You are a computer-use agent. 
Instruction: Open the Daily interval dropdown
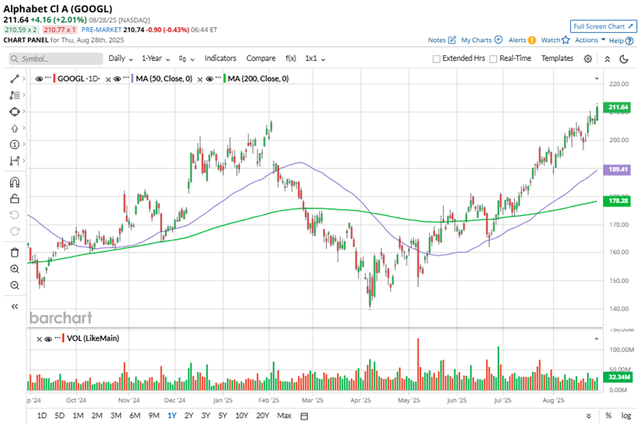tap(121, 58)
